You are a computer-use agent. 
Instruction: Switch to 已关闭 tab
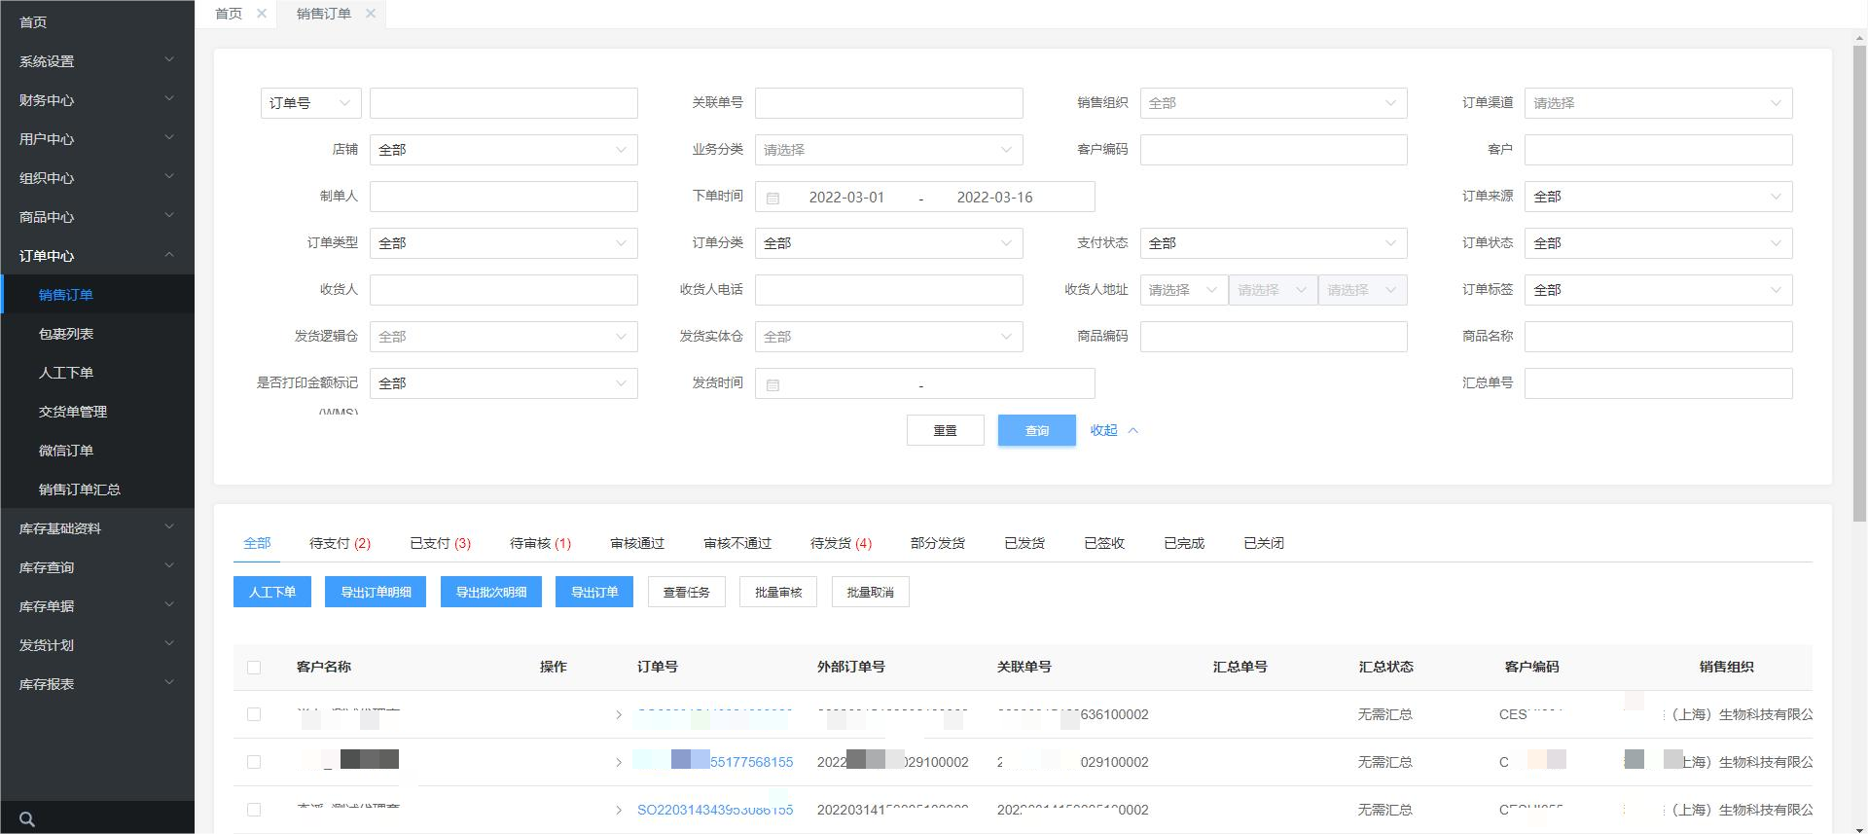(1264, 543)
